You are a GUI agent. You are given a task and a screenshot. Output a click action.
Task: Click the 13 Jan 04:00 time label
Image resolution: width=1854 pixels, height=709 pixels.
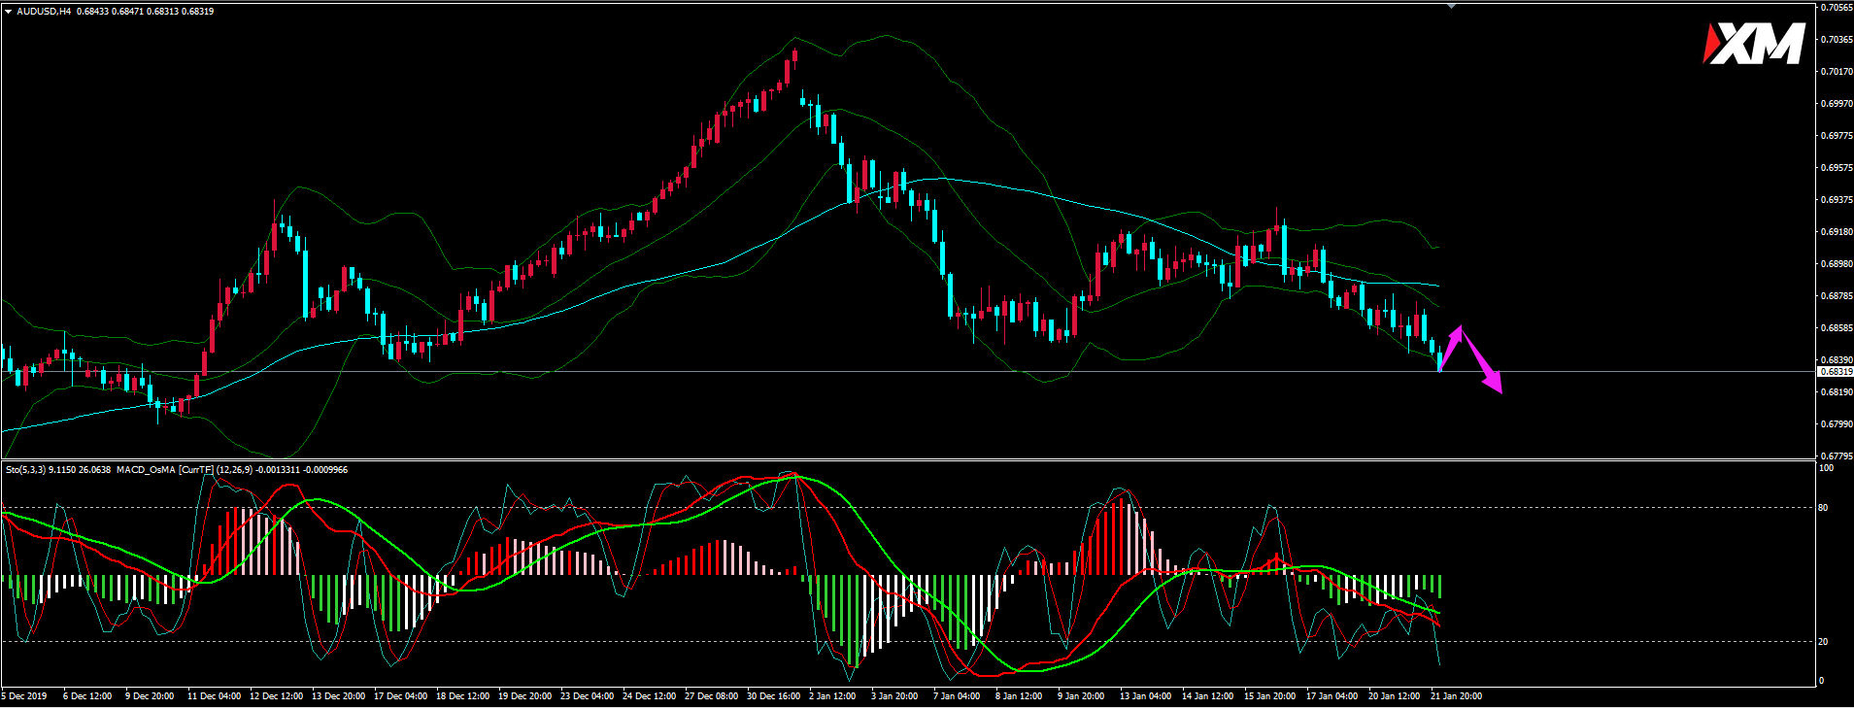pos(1145,696)
